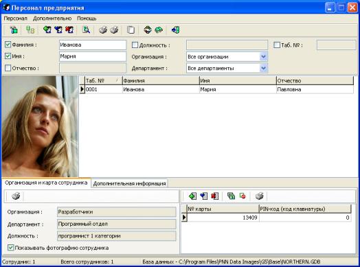The image size is (360, 267).
Task: Minimize the Персонал предприятия window
Action: 330,8
